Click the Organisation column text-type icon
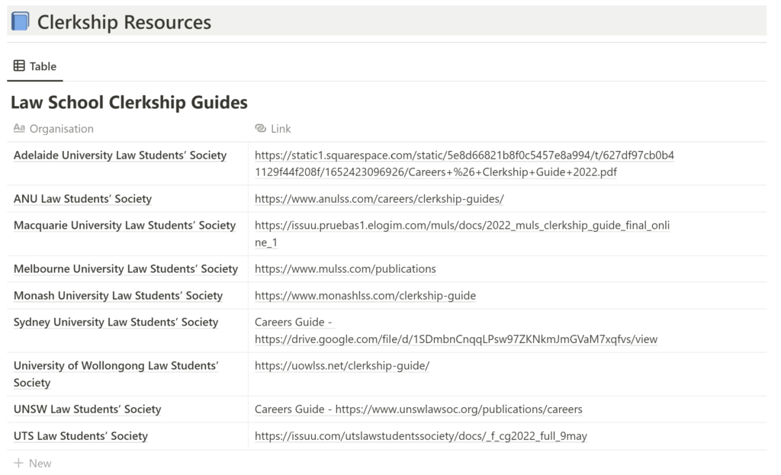This screenshot has height=475, width=781. tap(19, 128)
